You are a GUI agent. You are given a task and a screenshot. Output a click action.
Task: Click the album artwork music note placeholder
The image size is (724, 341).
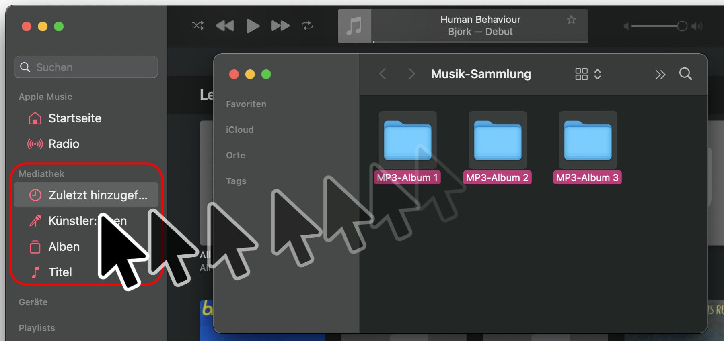(354, 26)
